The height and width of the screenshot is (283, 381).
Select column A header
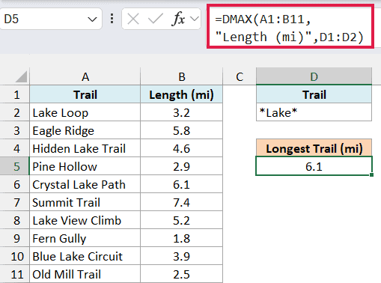(85, 76)
